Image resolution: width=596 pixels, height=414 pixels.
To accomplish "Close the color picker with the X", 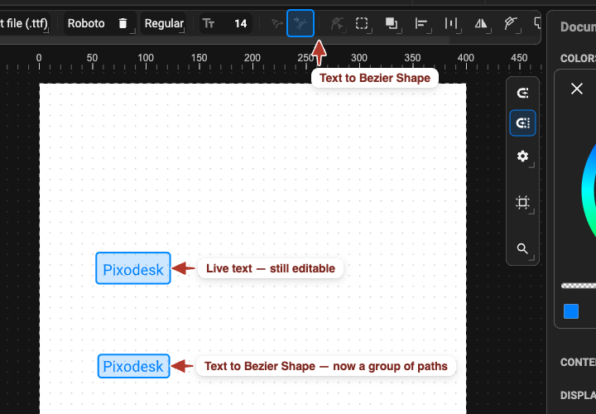I will 577,89.
